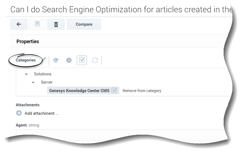Click the Add attachment ... link
Viewport: 242px width, 153px height.
coord(42,113)
